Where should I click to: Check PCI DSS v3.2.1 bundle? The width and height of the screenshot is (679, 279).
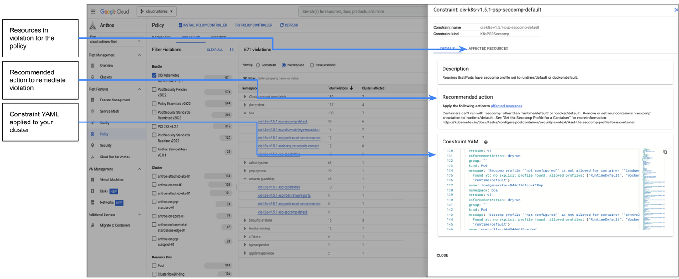[x=154, y=126]
